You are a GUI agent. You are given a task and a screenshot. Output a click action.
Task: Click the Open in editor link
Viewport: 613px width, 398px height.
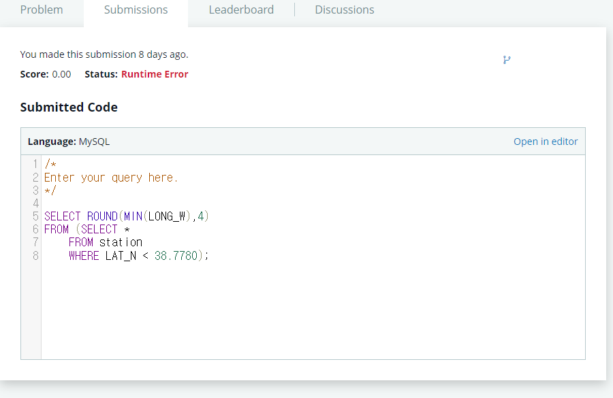tap(546, 142)
